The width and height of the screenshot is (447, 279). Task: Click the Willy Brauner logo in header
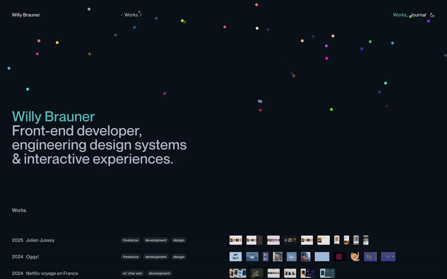coord(26,15)
